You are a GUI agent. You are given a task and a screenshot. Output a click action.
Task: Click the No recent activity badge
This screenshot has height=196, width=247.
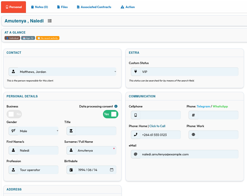click(48, 38)
